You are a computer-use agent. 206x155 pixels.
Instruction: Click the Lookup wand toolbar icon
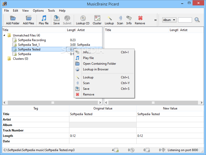(109, 18)
